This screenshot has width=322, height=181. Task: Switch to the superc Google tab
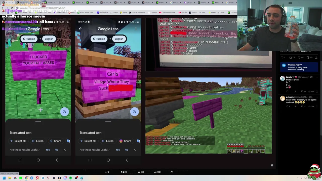[231, 3]
